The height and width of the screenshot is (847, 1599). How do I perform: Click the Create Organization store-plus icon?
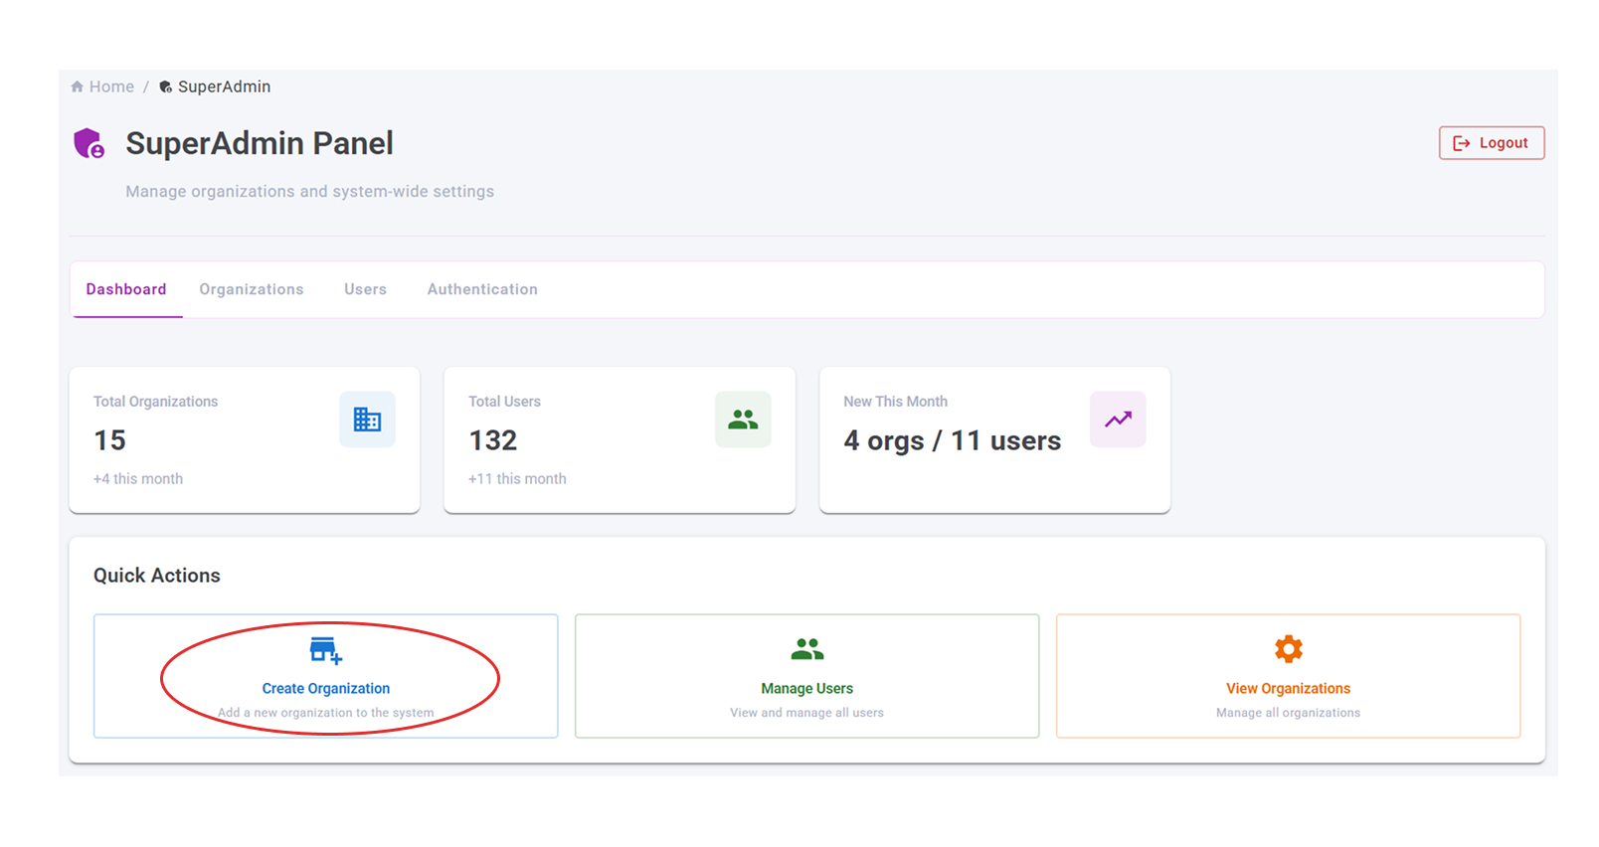(x=325, y=651)
